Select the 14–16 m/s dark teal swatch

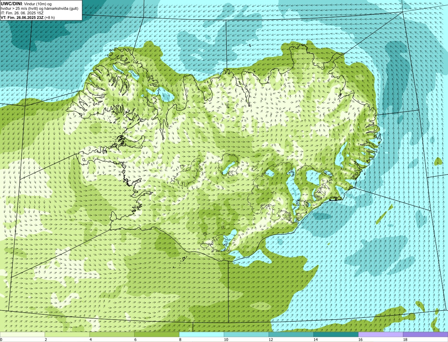pos(336,334)
